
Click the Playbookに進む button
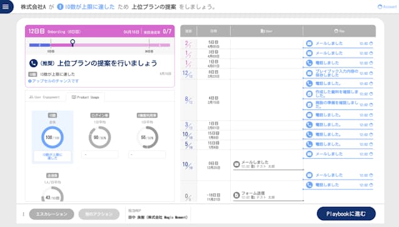coord(346,214)
